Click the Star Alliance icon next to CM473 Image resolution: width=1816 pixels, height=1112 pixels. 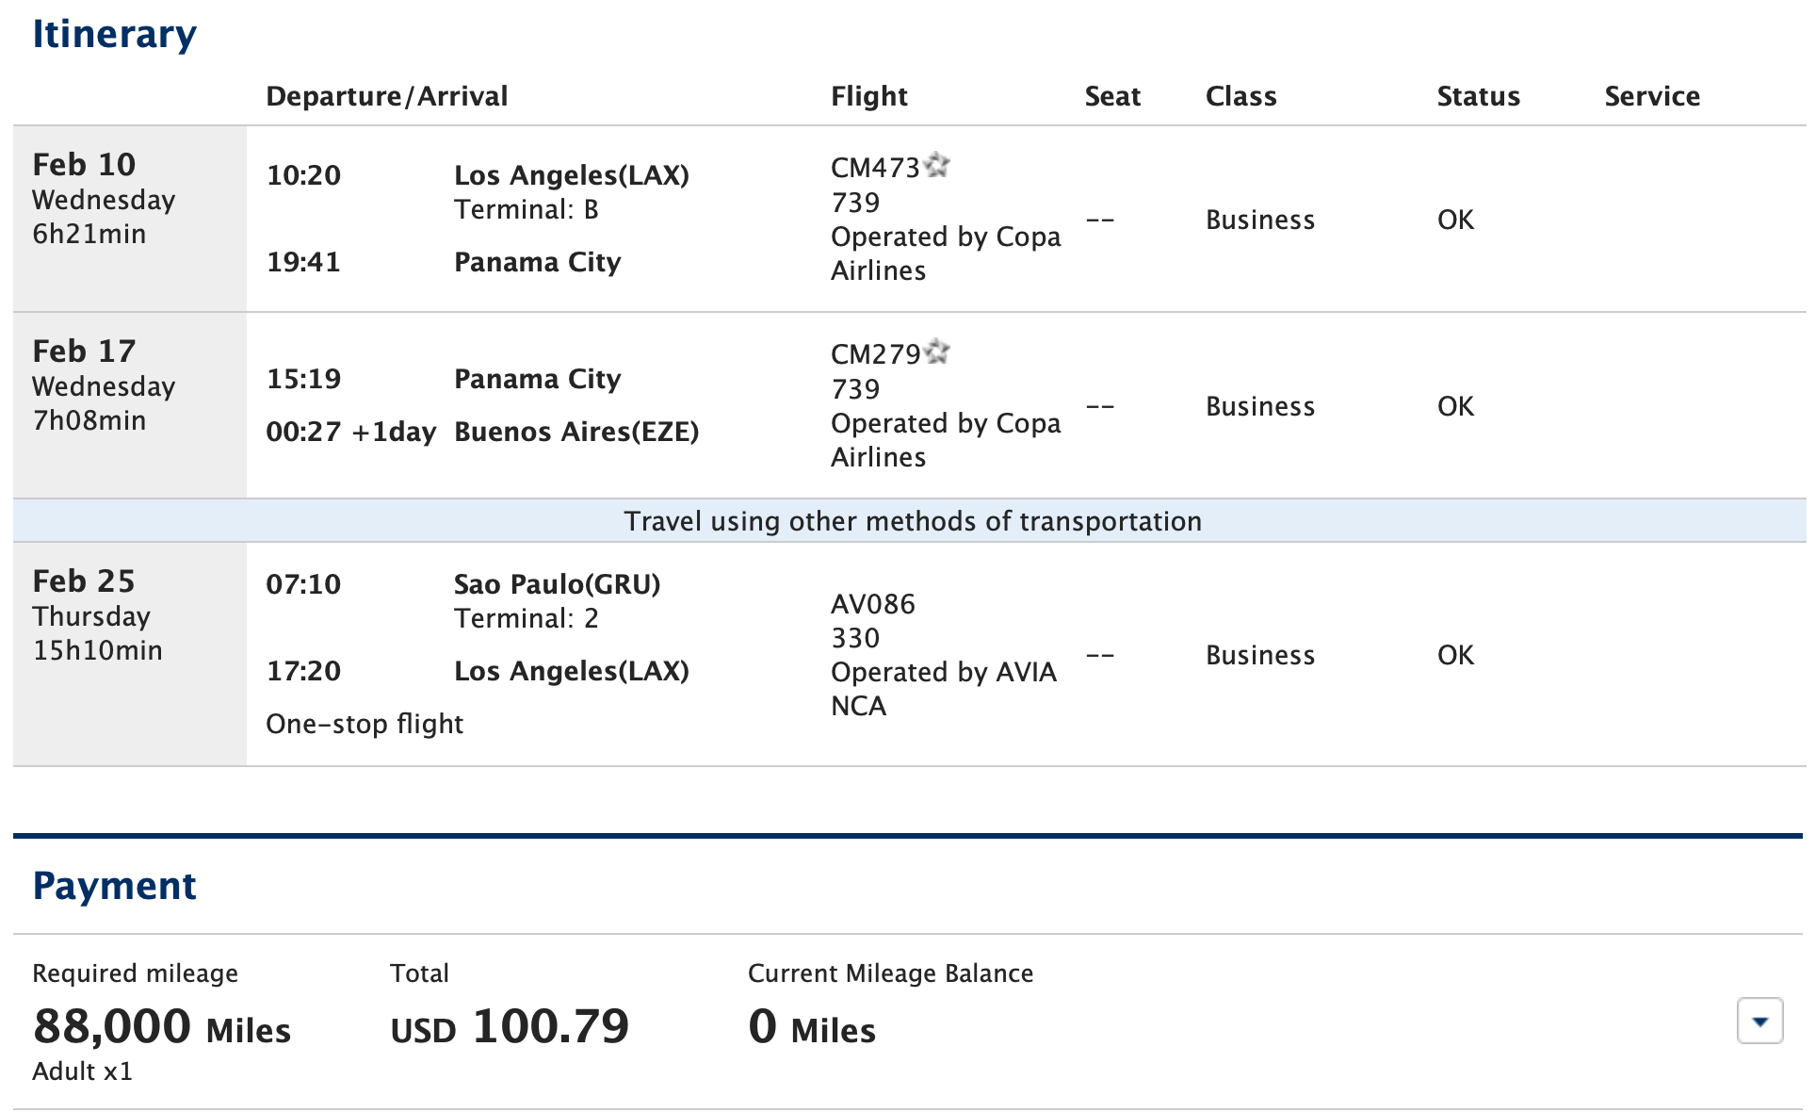[x=938, y=167]
